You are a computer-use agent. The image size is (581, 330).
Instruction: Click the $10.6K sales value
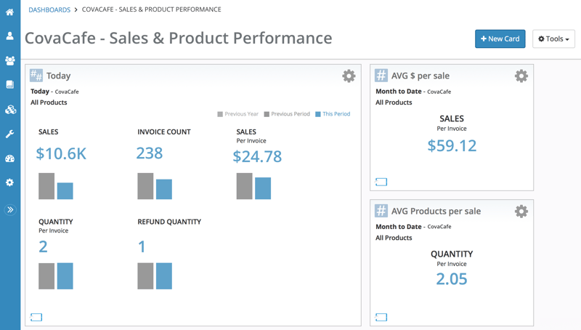pyautogui.click(x=61, y=153)
